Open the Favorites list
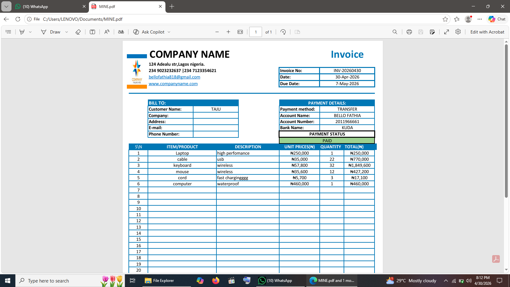Image resolution: width=510 pixels, height=287 pixels. click(x=457, y=19)
